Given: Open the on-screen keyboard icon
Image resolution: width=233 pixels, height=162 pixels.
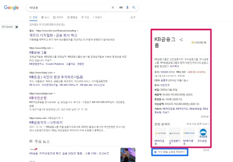Looking at the screenshot, I should [x=121, y=7].
